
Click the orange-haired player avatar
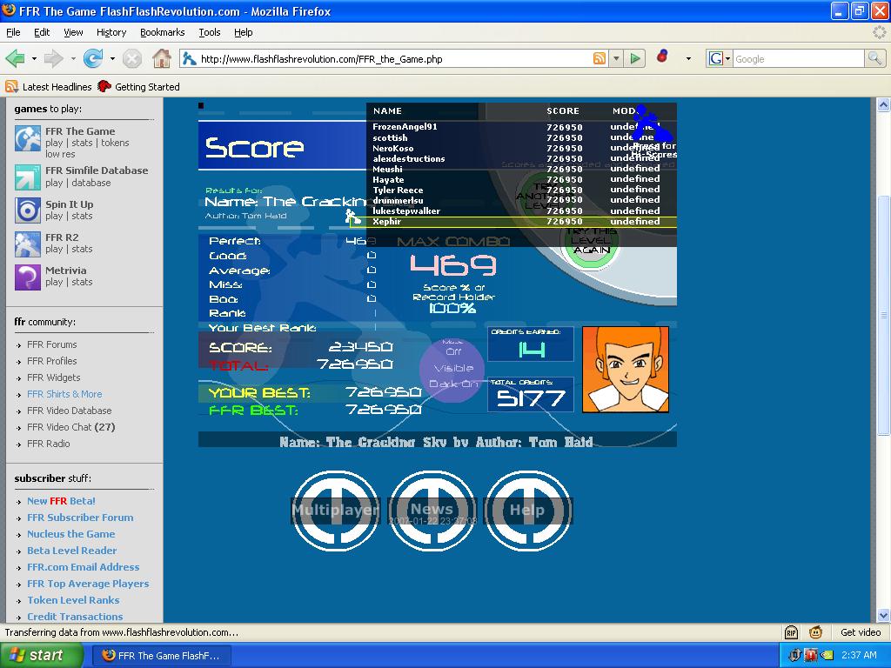(x=625, y=369)
